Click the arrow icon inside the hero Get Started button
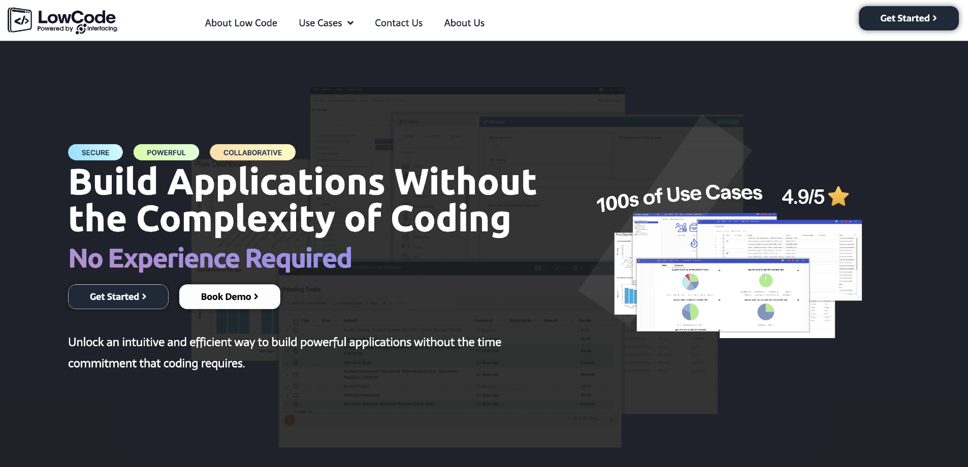 tap(144, 296)
